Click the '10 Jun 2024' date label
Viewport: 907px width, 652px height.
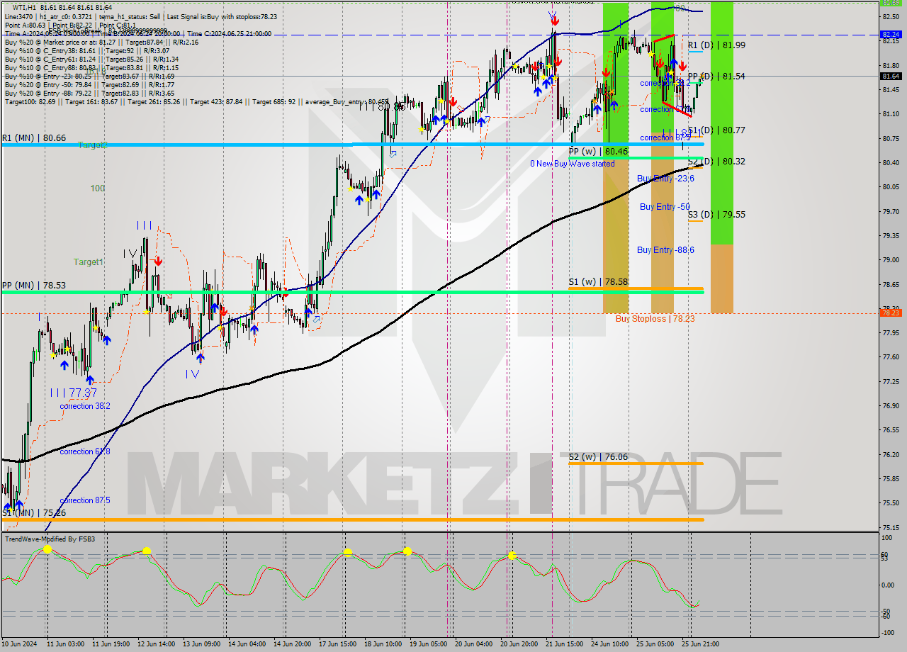click(x=19, y=644)
